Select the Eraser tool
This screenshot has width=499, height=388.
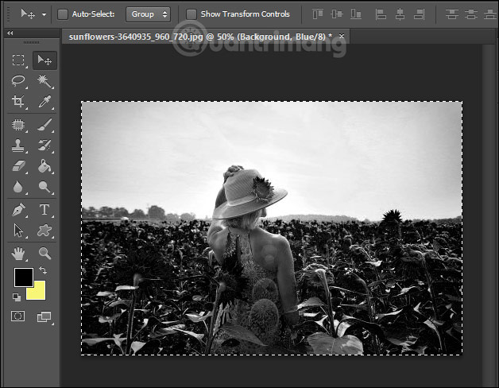(18, 166)
